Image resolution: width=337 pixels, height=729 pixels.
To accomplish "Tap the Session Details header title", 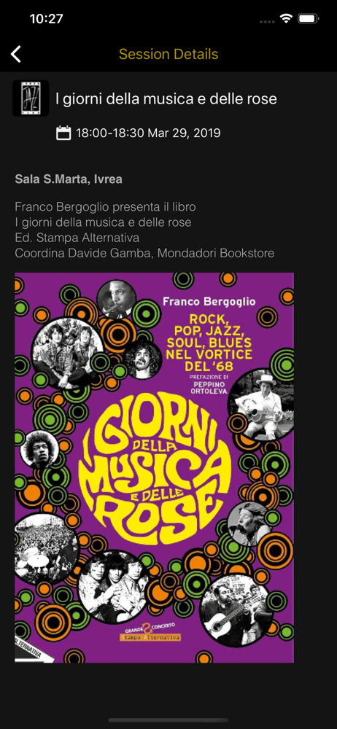I will coord(168,55).
